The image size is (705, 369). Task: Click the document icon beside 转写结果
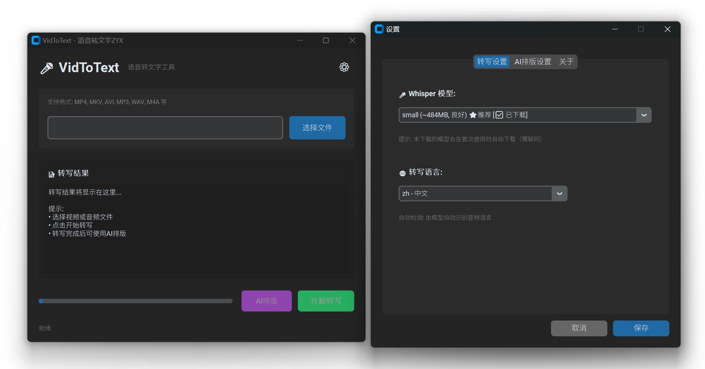click(x=51, y=174)
